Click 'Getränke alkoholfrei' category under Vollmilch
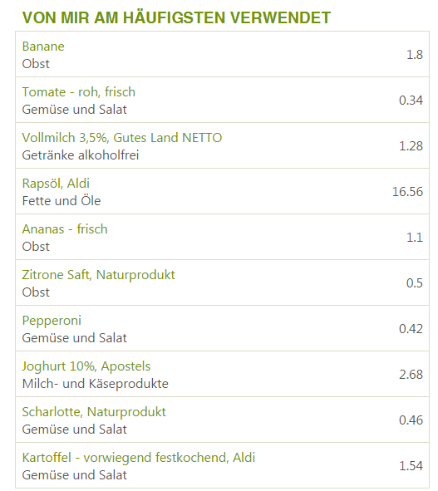 coord(81,155)
